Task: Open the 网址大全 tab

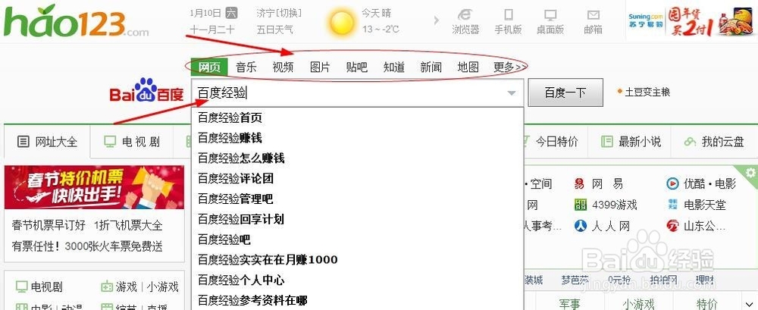Action: coord(47,142)
